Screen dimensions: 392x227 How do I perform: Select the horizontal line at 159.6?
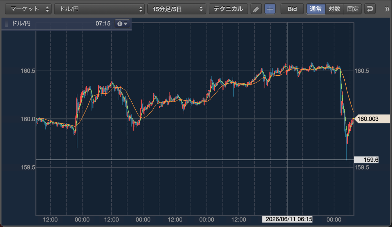(195, 160)
